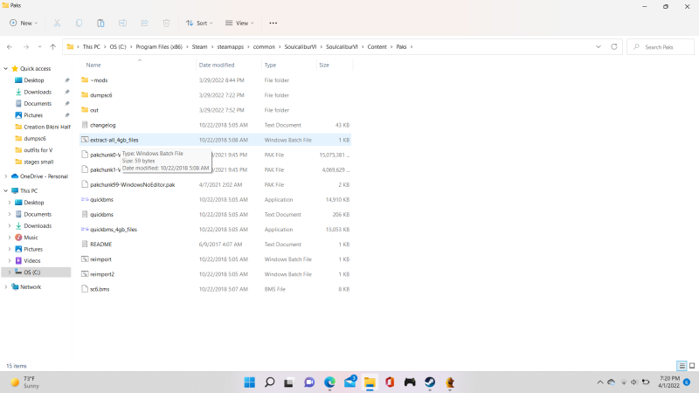Open taskbar Search
The height and width of the screenshot is (393, 699).
(x=270, y=383)
